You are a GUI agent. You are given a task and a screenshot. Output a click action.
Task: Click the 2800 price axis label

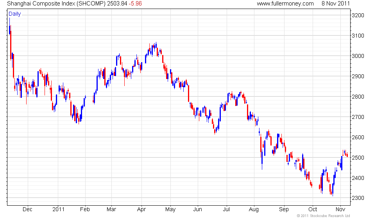coord(358,97)
